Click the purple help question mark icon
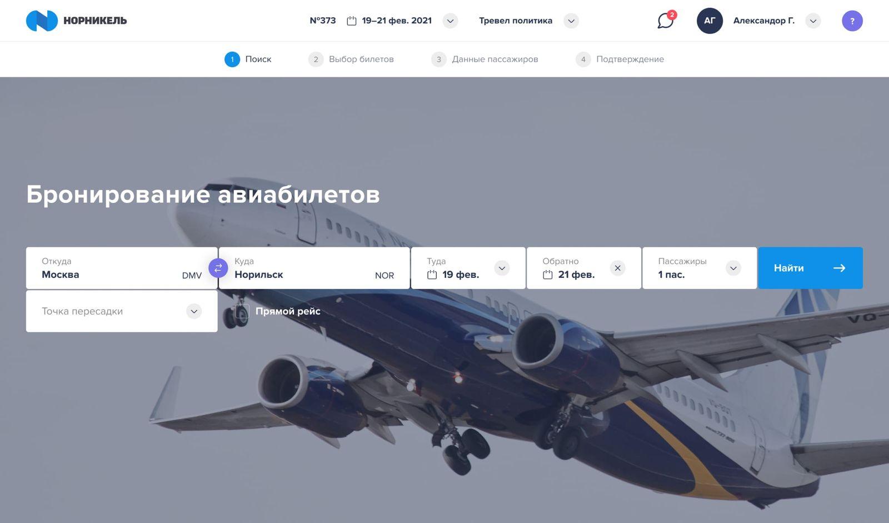This screenshot has width=889, height=523. click(x=852, y=21)
